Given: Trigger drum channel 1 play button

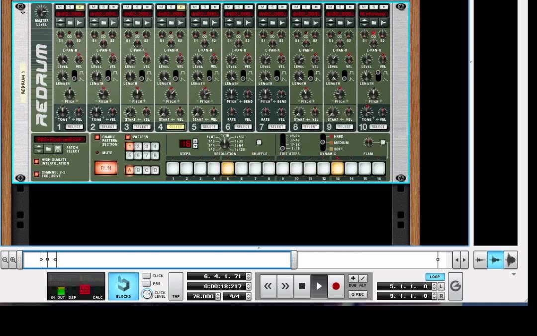Looking at the screenshot, I should (x=80, y=7).
